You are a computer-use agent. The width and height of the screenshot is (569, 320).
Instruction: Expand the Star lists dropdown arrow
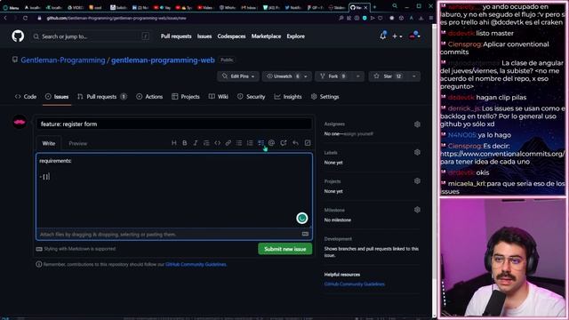(x=414, y=76)
